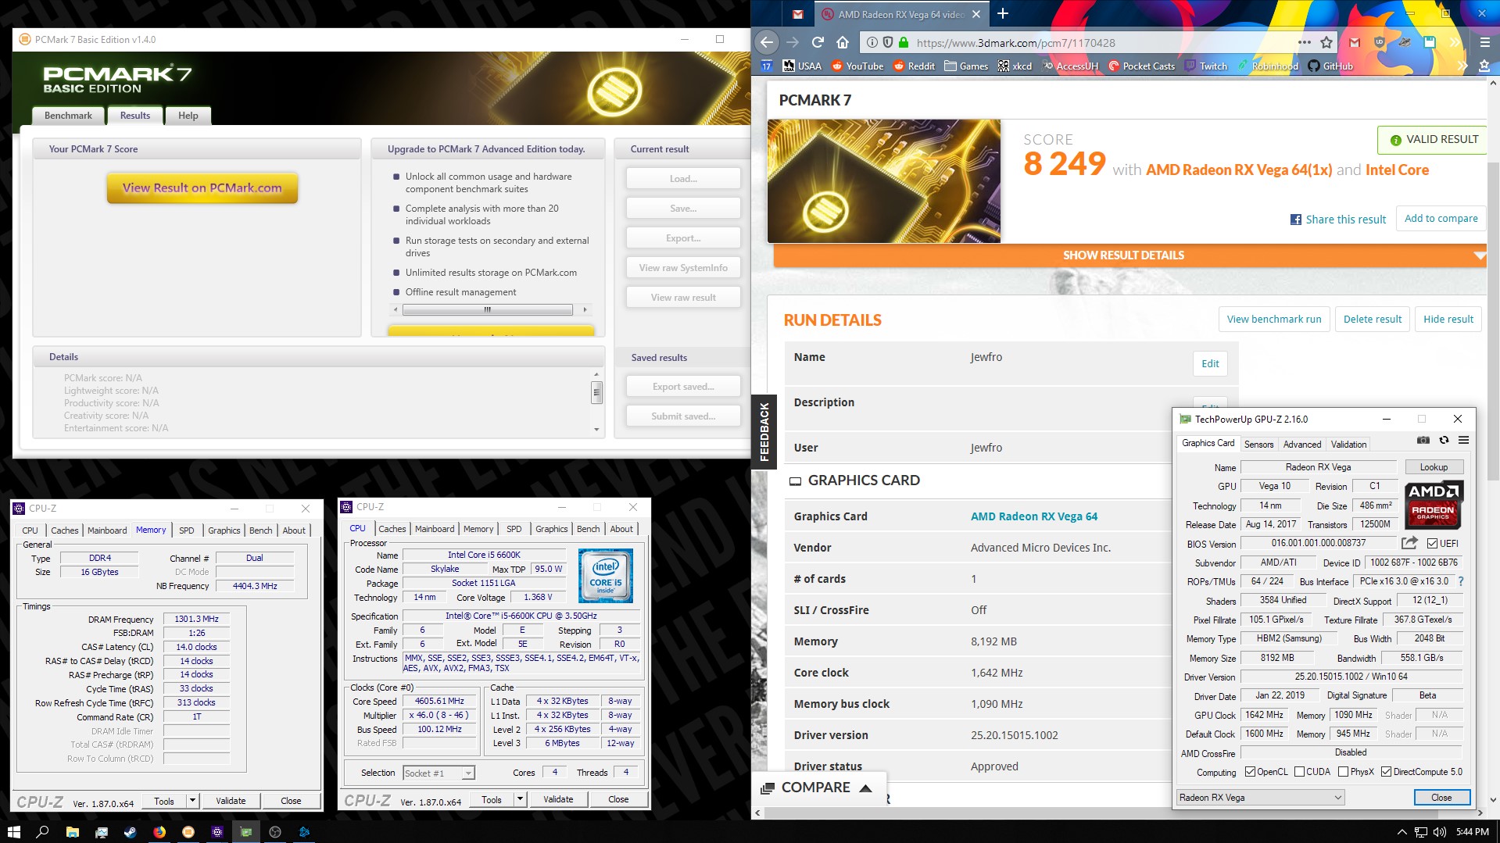The image size is (1500, 843).
Task: Open the Caches tab in CPU-Z CPU window
Action: click(392, 529)
